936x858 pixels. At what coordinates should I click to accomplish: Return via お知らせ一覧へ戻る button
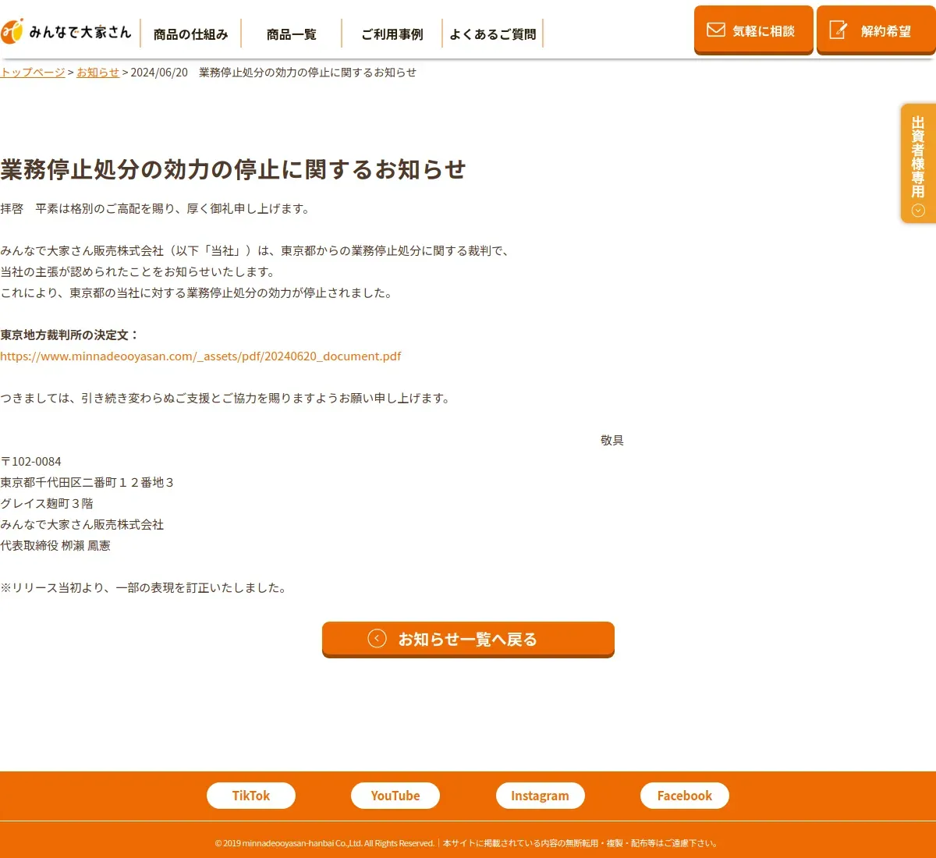click(x=468, y=640)
